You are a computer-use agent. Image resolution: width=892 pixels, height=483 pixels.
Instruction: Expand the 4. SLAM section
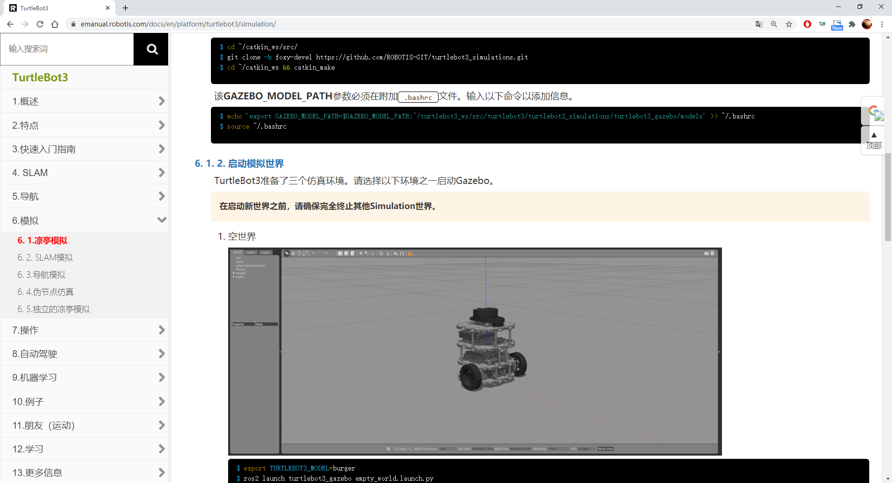[x=84, y=173]
